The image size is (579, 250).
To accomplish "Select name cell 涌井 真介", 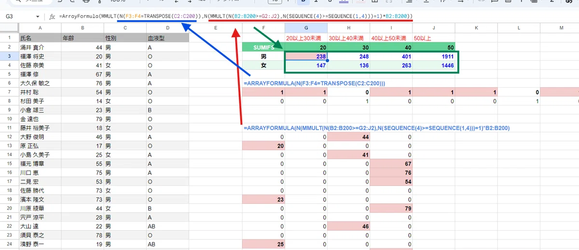I will pyautogui.click(x=40, y=47).
